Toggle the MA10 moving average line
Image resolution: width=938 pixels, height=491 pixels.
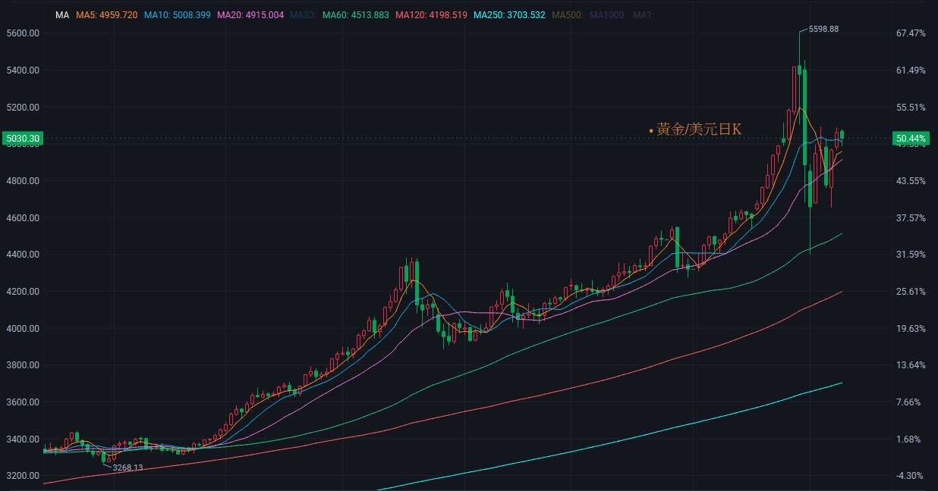(x=178, y=15)
